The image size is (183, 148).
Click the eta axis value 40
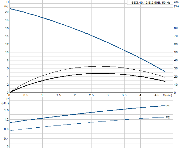[x=176, y=60]
